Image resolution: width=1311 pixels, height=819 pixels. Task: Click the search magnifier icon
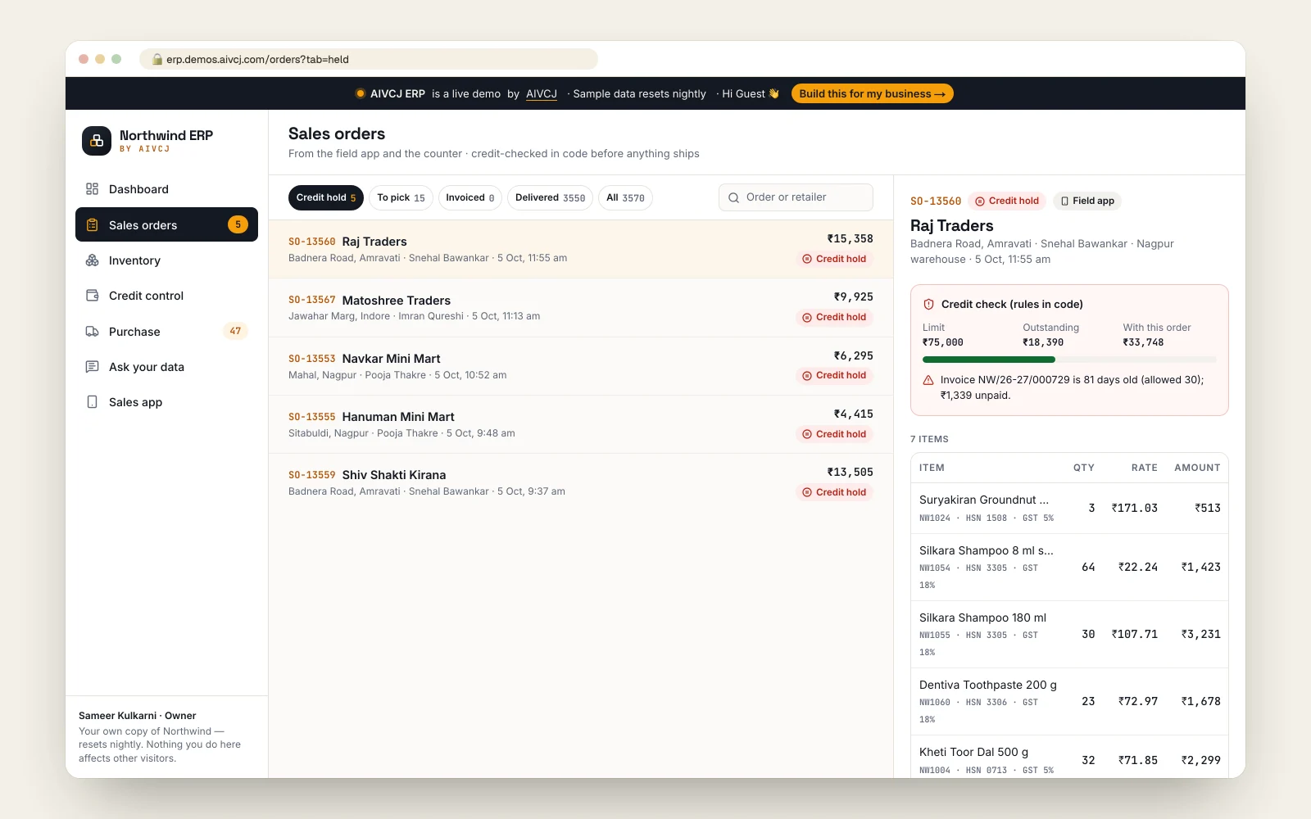pyautogui.click(x=733, y=197)
